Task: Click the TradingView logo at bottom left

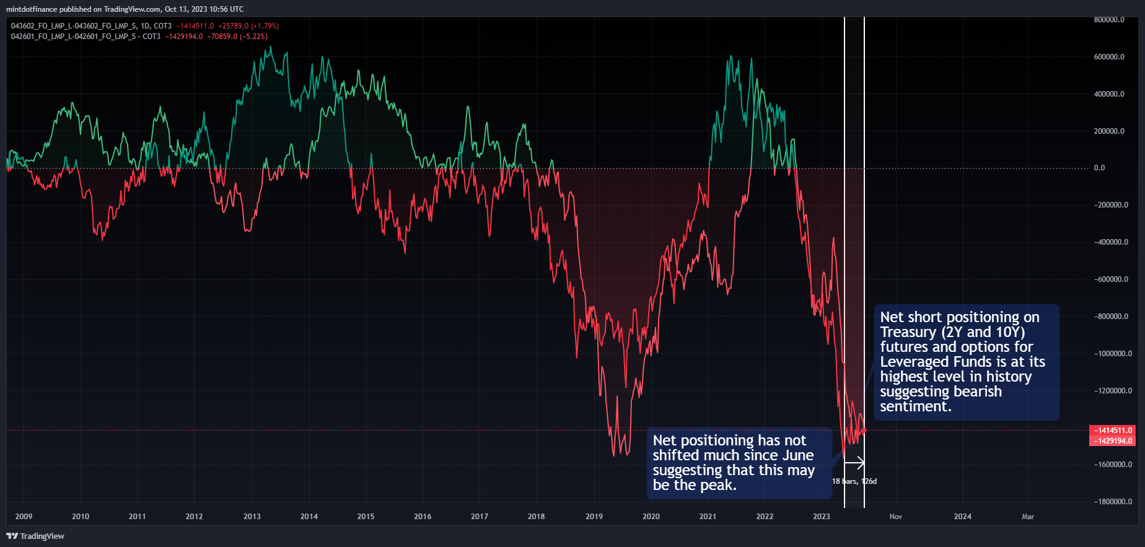Action: (35, 536)
